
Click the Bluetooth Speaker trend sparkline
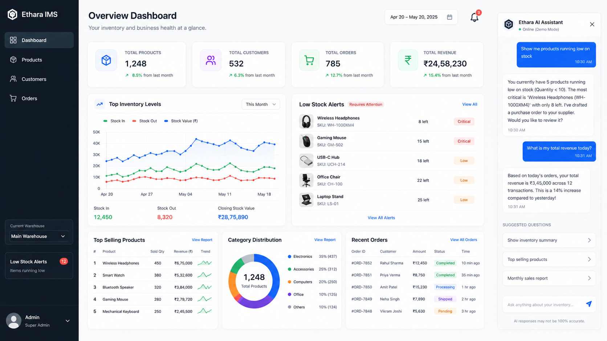pos(205,287)
